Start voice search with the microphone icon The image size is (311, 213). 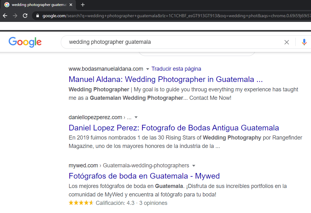304,42
